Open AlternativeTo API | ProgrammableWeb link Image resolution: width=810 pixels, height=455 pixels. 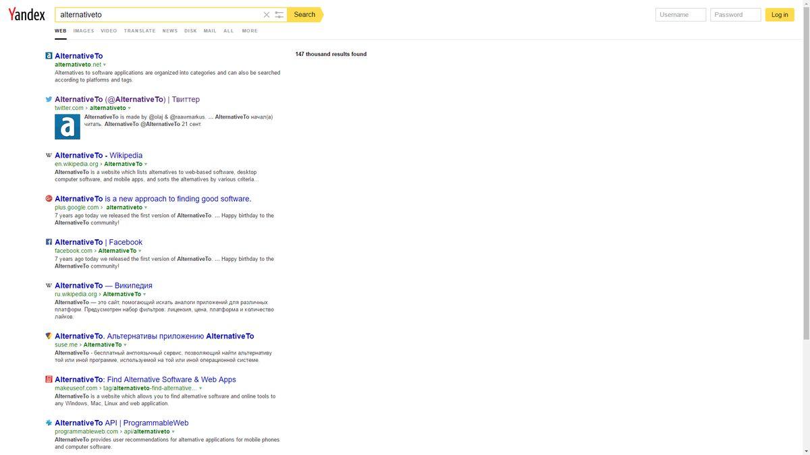pos(122,423)
